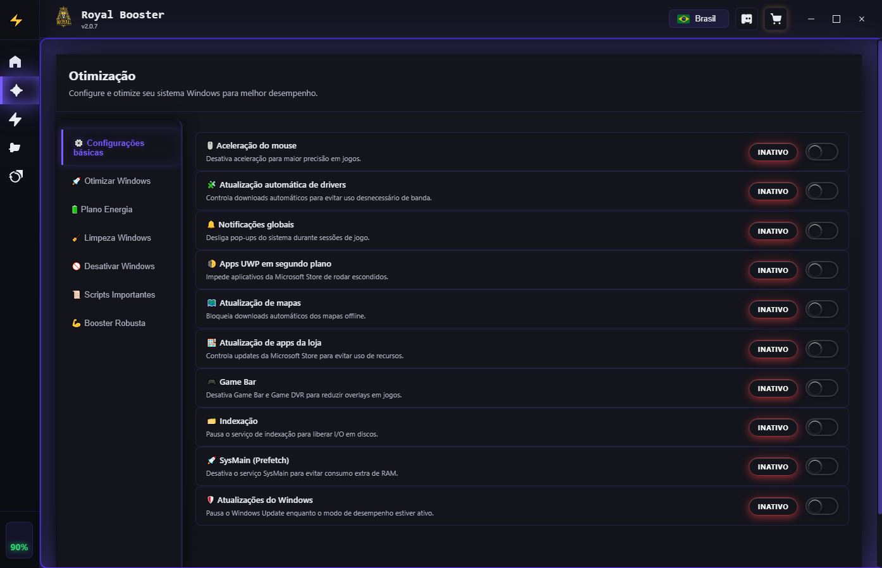Click INATIVO button for Notificações globais

[773, 231]
